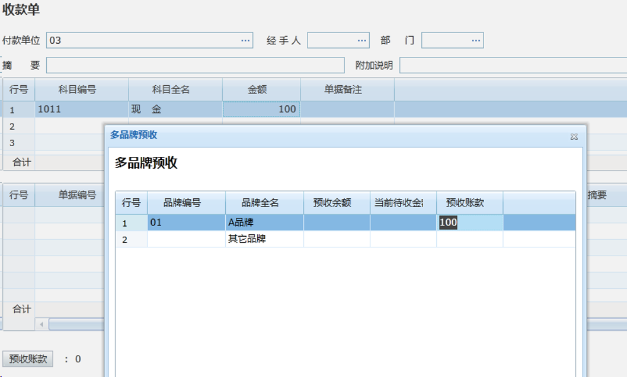Click the 预收账款 column header in dialog
The height and width of the screenshot is (377, 627).
pyautogui.click(x=465, y=202)
